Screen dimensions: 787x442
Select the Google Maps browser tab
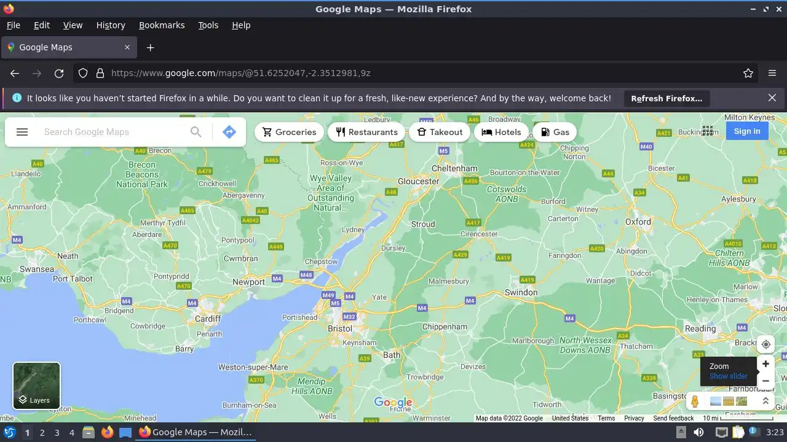pos(69,47)
